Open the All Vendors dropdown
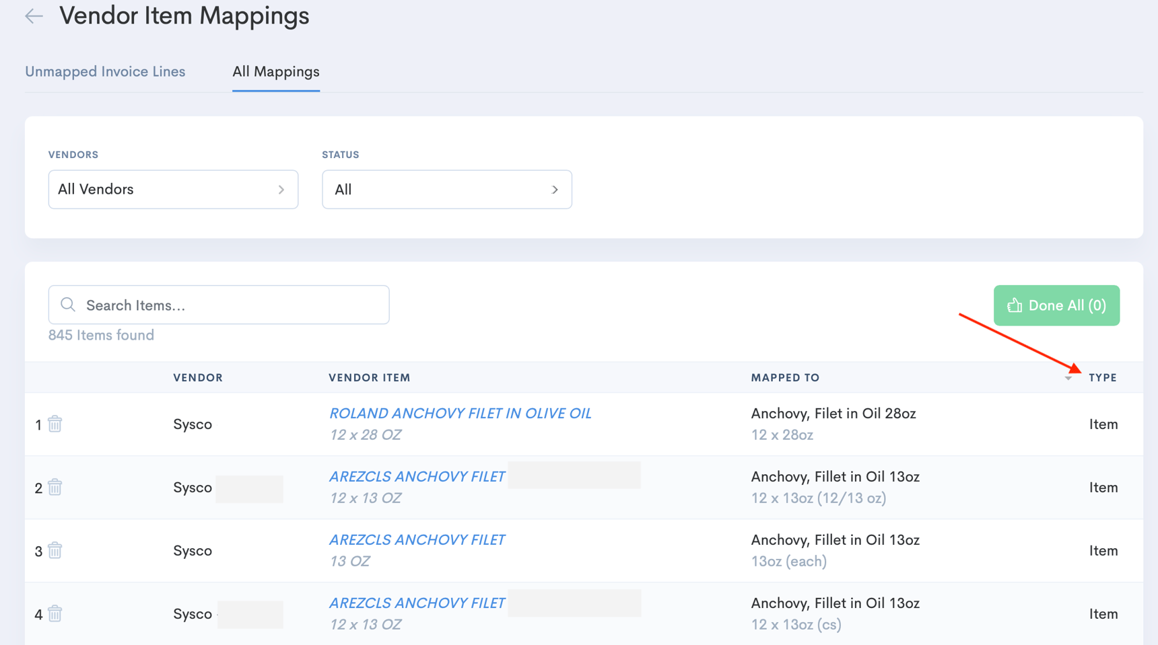The height and width of the screenshot is (645, 1158). coord(173,190)
